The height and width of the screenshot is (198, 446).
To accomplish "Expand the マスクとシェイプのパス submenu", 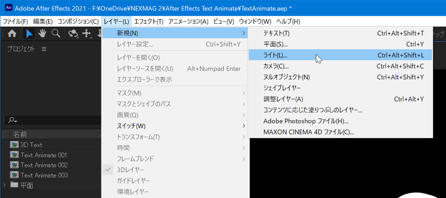I will pyautogui.click(x=244, y=104).
